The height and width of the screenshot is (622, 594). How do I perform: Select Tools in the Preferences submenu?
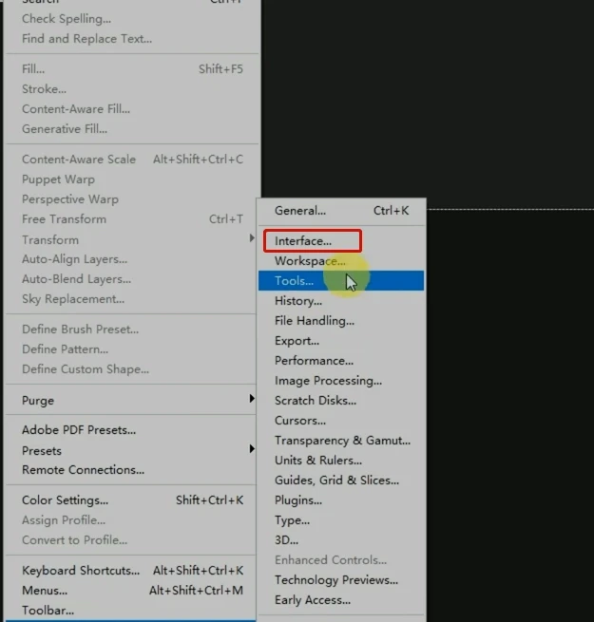point(294,281)
